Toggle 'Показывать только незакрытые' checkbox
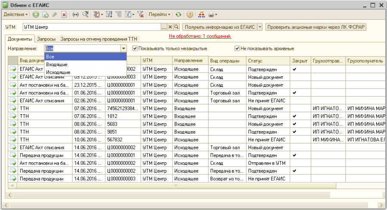Viewport: 387px width, 210px height. point(135,48)
